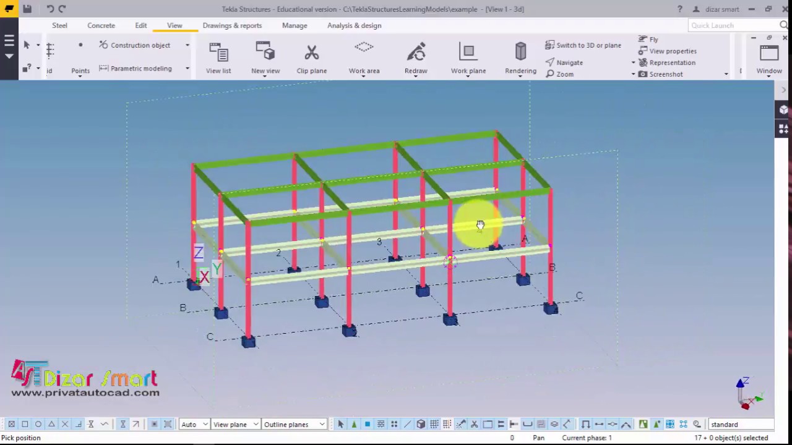Toggle snap to midpoints triangle
This screenshot has width=792, height=445.
[x=51, y=424]
